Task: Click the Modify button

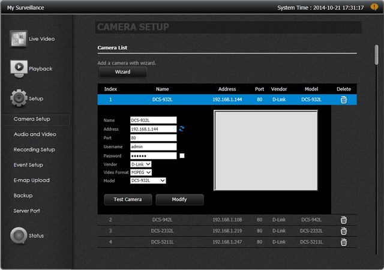Action: tap(179, 199)
